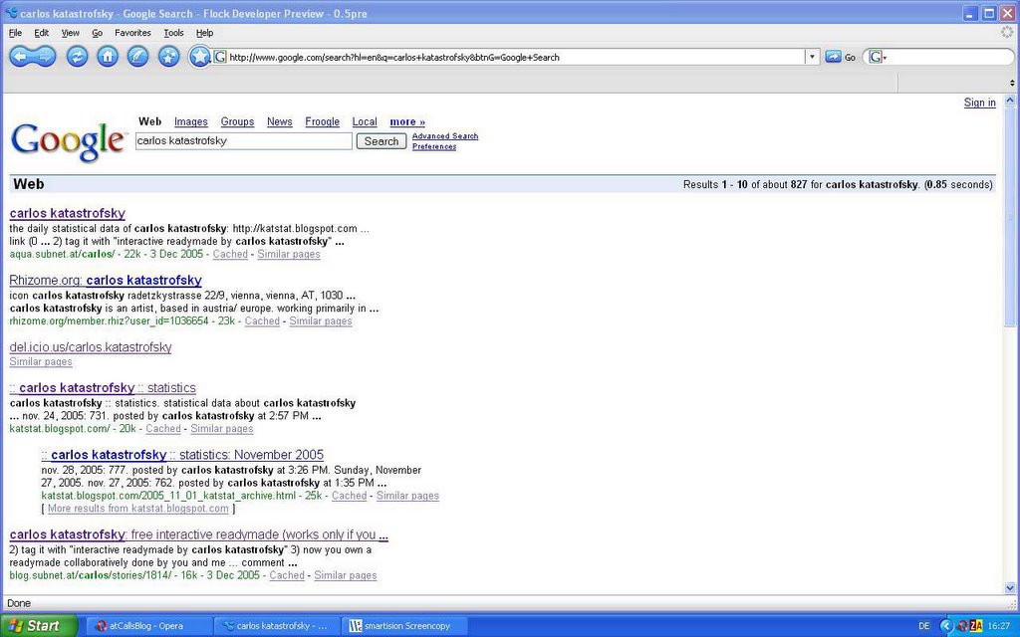Open the del.icio.us/carlos.katastrofsky result
The width and height of the screenshot is (1020, 637).
[91, 347]
